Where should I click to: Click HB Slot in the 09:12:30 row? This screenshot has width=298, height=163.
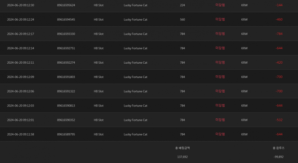click(x=99, y=5)
